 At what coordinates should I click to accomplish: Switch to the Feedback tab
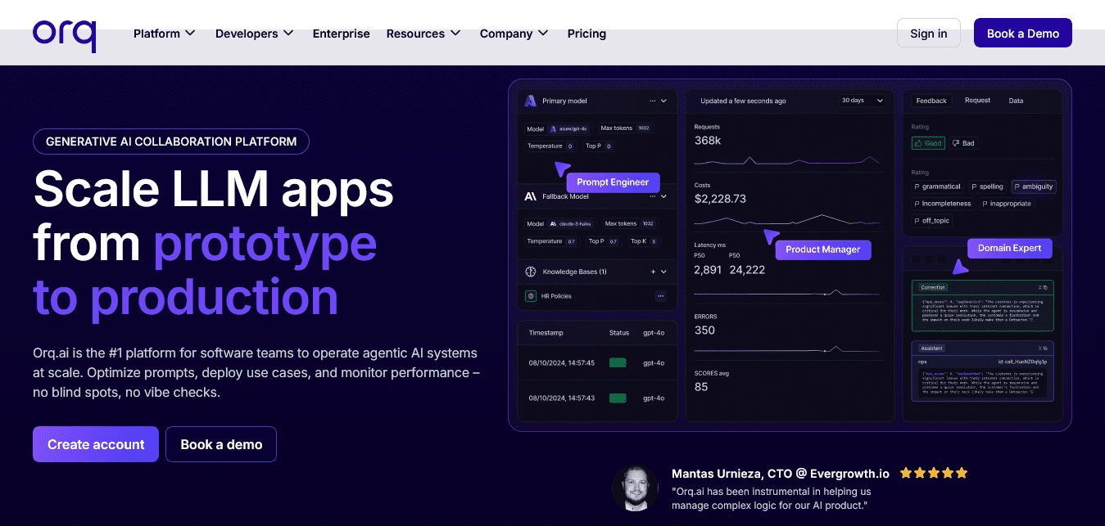coord(931,101)
